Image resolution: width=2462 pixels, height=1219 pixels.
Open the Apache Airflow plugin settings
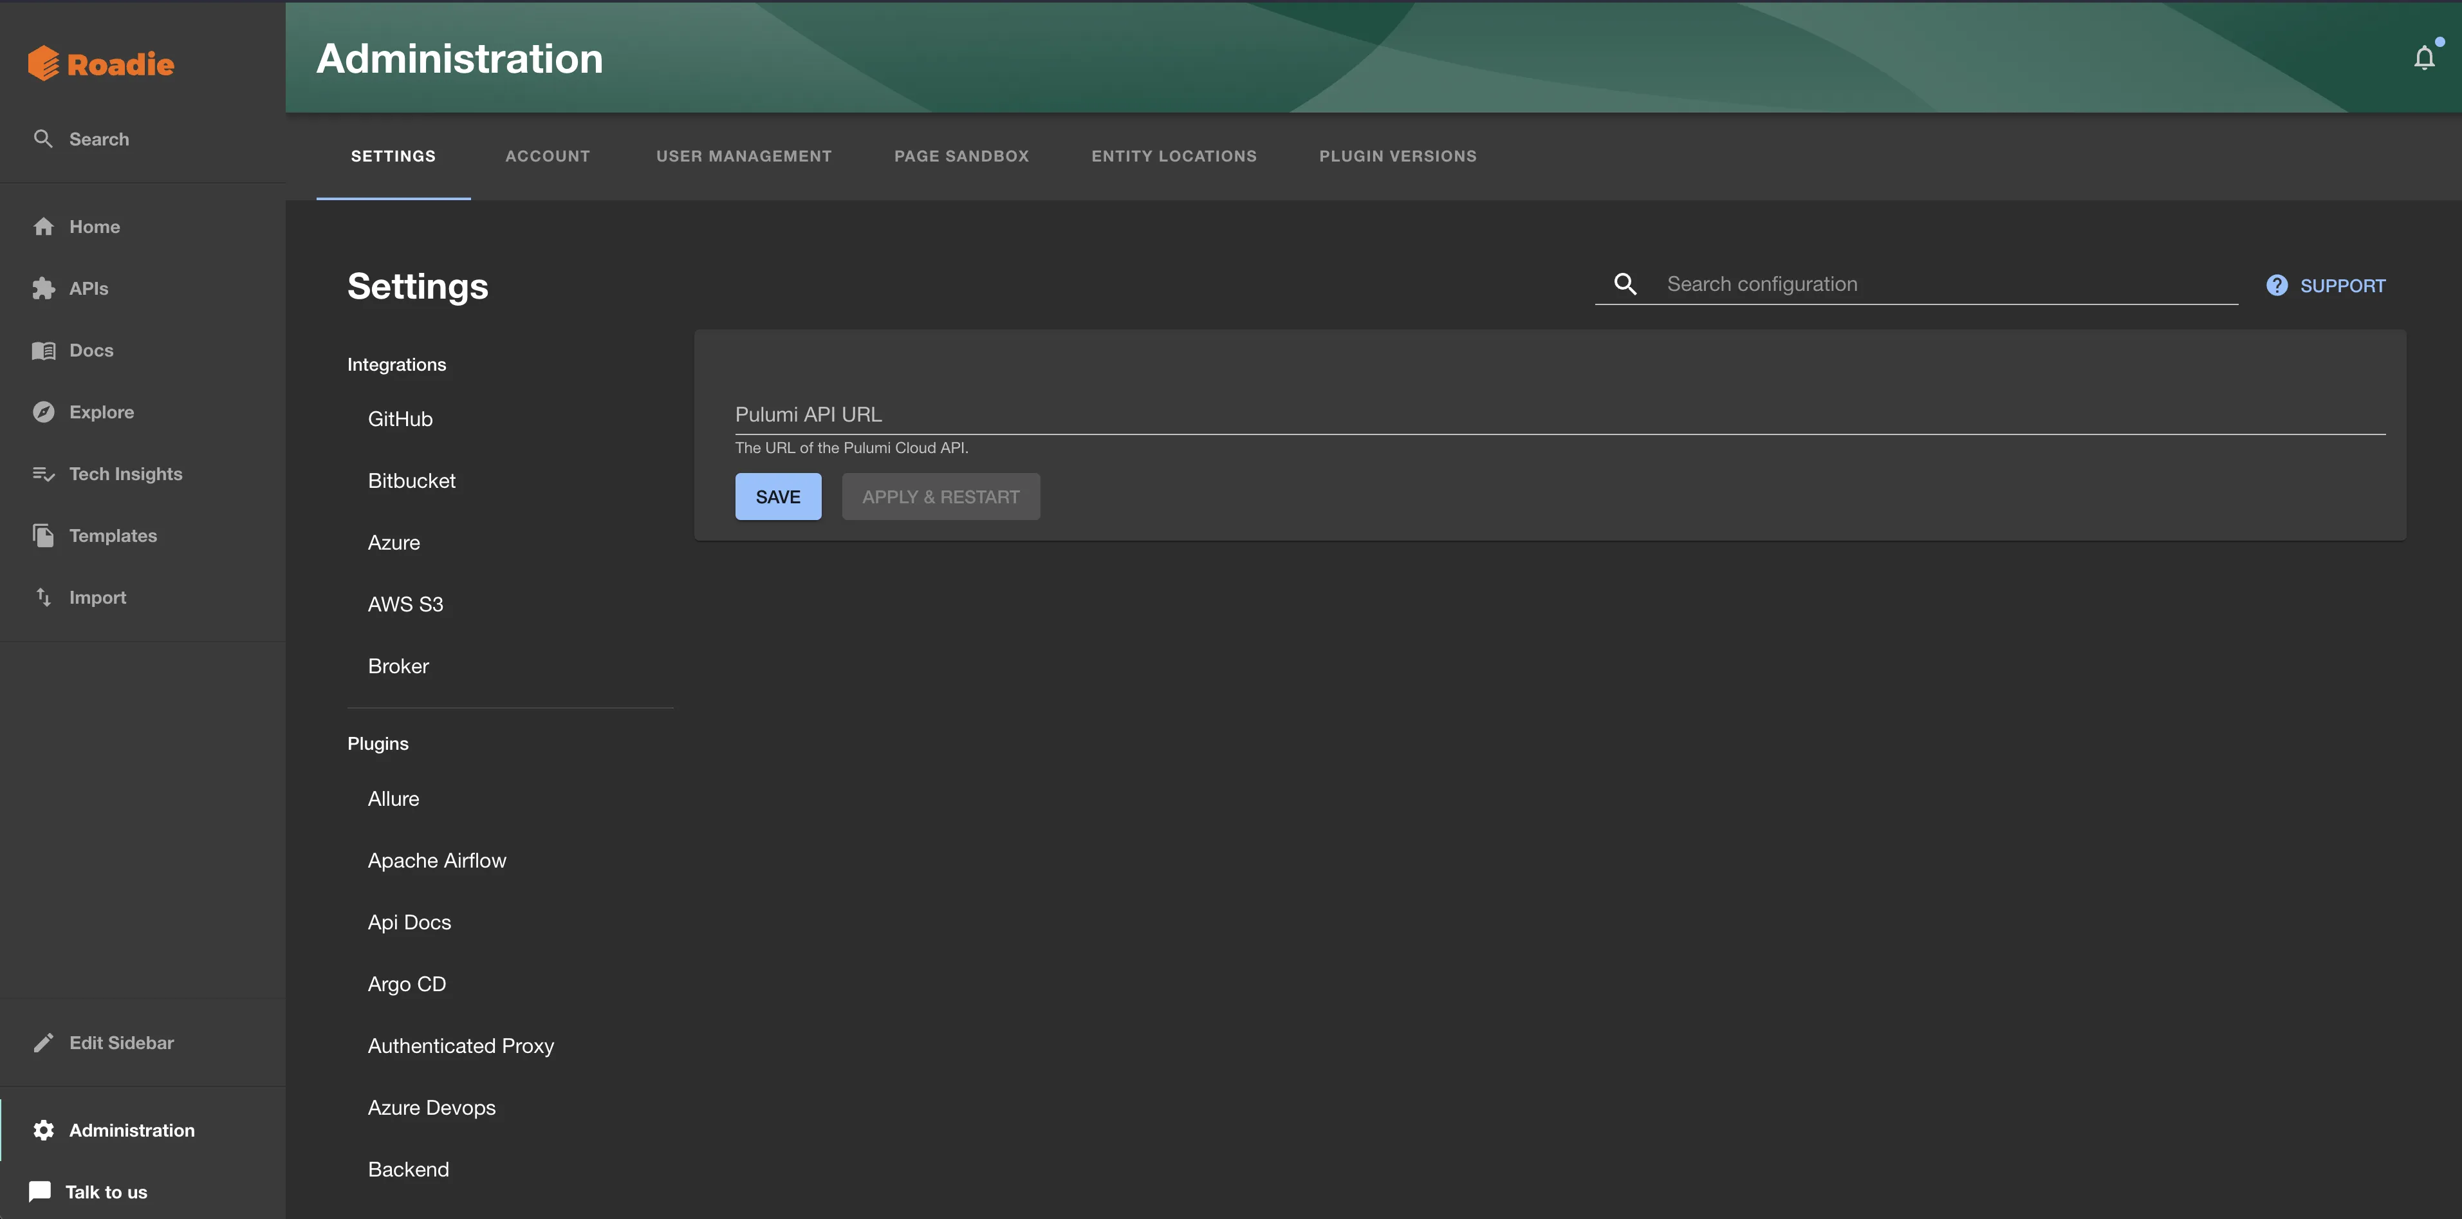pyautogui.click(x=437, y=859)
